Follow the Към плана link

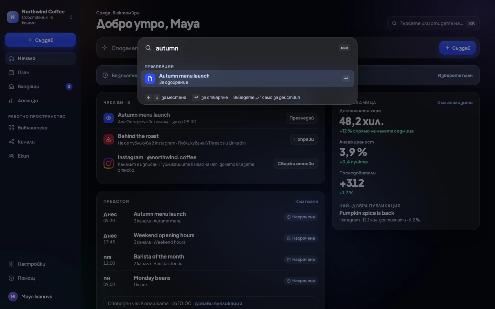click(307, 202)
